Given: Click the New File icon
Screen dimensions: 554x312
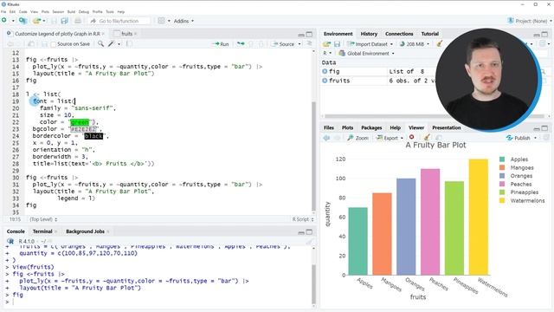Looking at the screenshot, I should click(4, 21).
